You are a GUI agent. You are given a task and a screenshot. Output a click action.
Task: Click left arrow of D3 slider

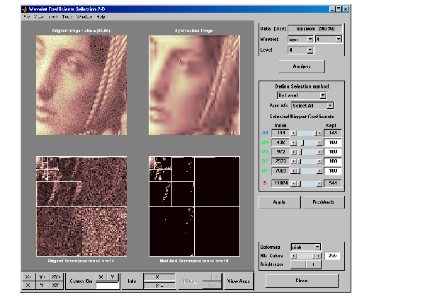click(x=294, y=152)
